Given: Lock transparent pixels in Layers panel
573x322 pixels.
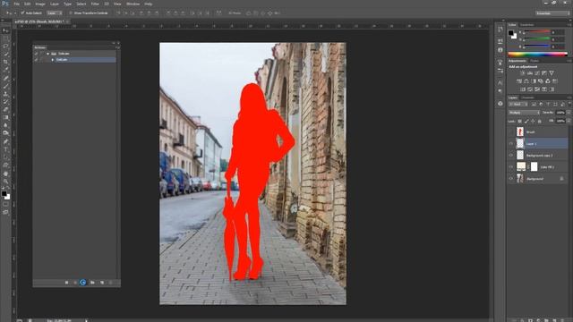Looking at the screenshot, I should point(519,122).
